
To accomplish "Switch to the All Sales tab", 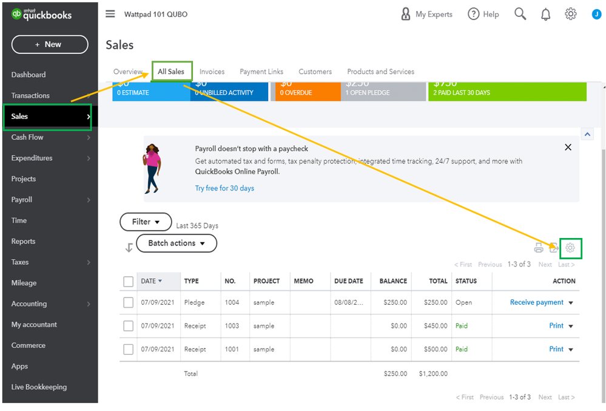I will tap(171, 72).
